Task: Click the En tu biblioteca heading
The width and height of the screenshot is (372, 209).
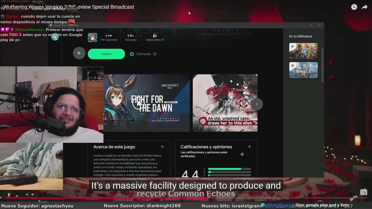Action: tap(301, 36)
